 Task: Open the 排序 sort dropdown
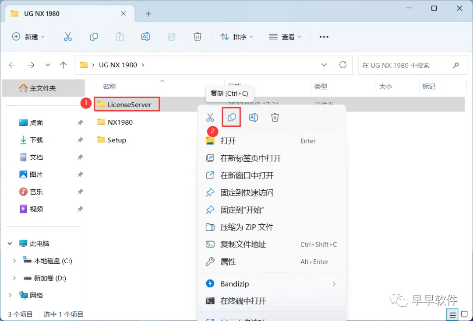tap(237, 37)
